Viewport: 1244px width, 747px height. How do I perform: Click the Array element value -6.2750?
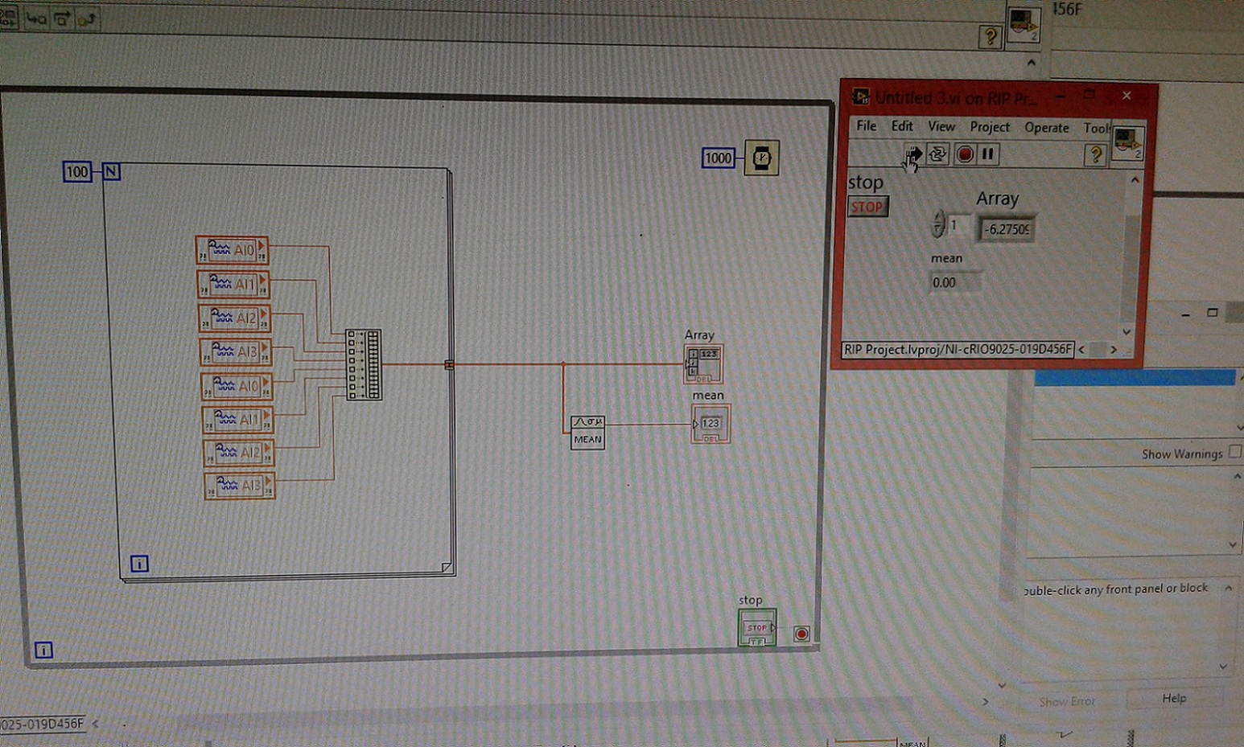click(1007, 229)
